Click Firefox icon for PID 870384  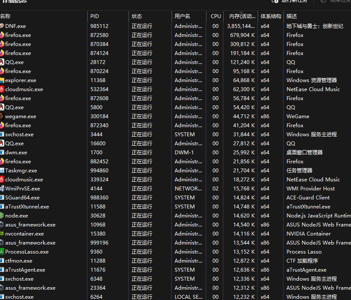click(2, 44)
